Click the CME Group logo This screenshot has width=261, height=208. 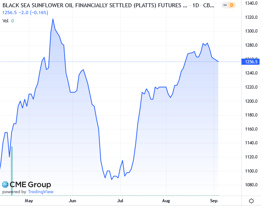point(27,185)
